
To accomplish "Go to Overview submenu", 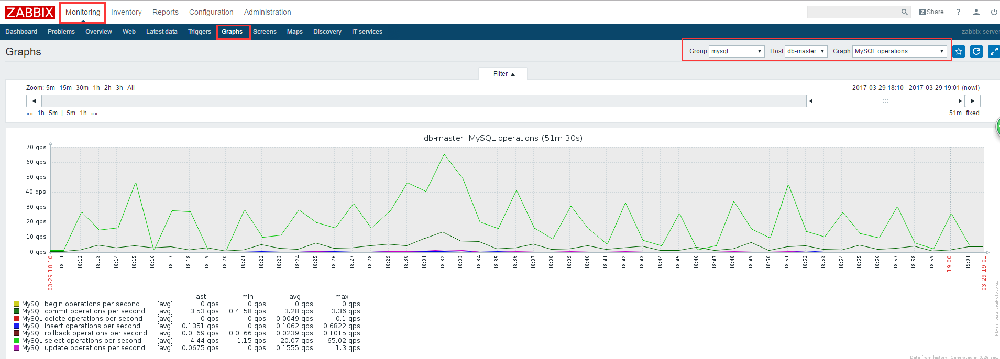I will [98, 32].
